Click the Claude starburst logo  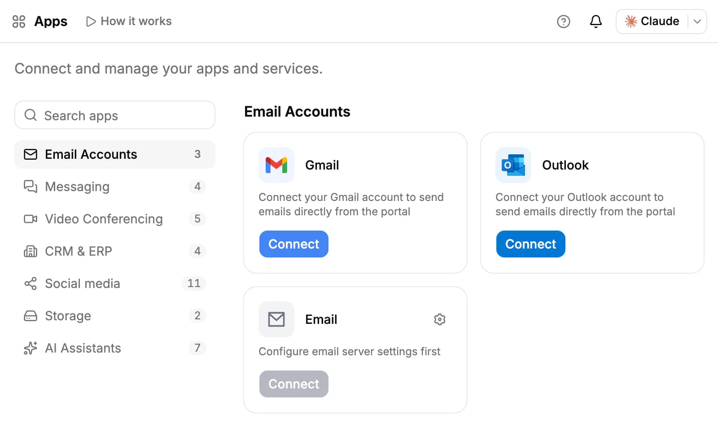pyautogui.click(x=631, y=22)
